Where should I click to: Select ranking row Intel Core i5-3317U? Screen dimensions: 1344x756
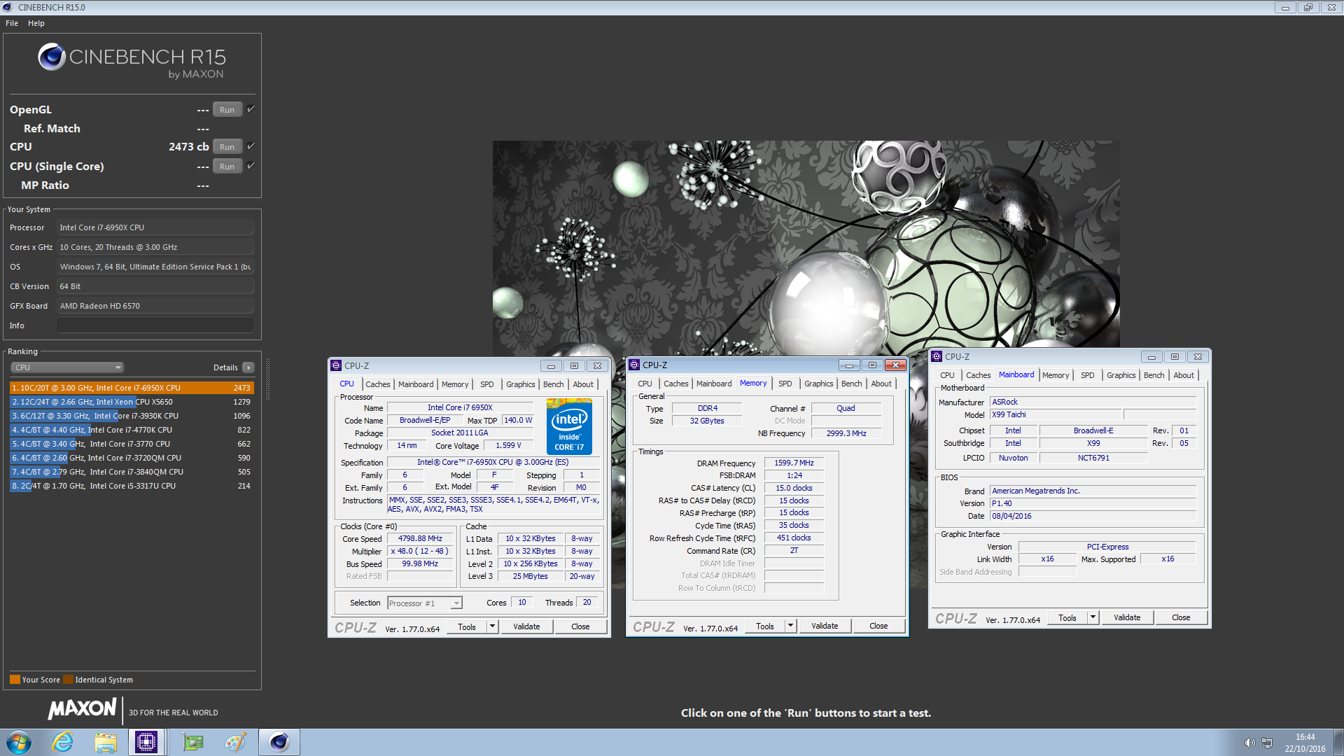132,486
